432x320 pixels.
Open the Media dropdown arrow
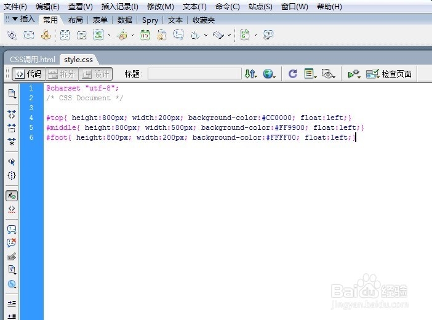[x=132, y=35]
